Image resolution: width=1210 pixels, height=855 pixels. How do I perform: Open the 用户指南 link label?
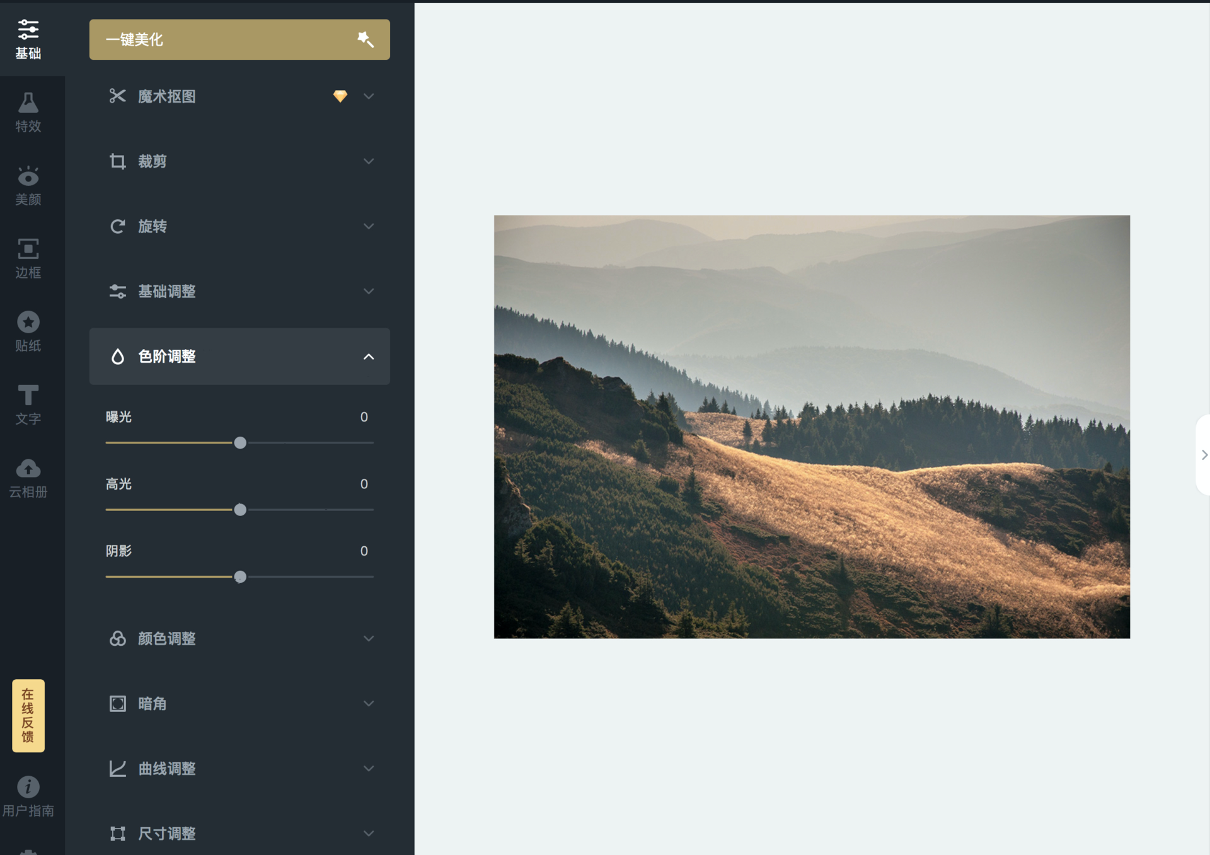point(28,811)
